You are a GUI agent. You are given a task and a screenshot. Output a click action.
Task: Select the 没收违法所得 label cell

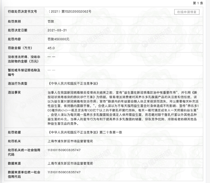[24, 59]
